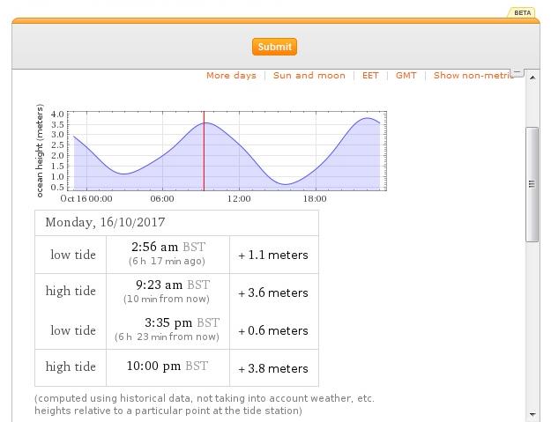Open the More days link
551x422 pixels.
tap(231, 76)
